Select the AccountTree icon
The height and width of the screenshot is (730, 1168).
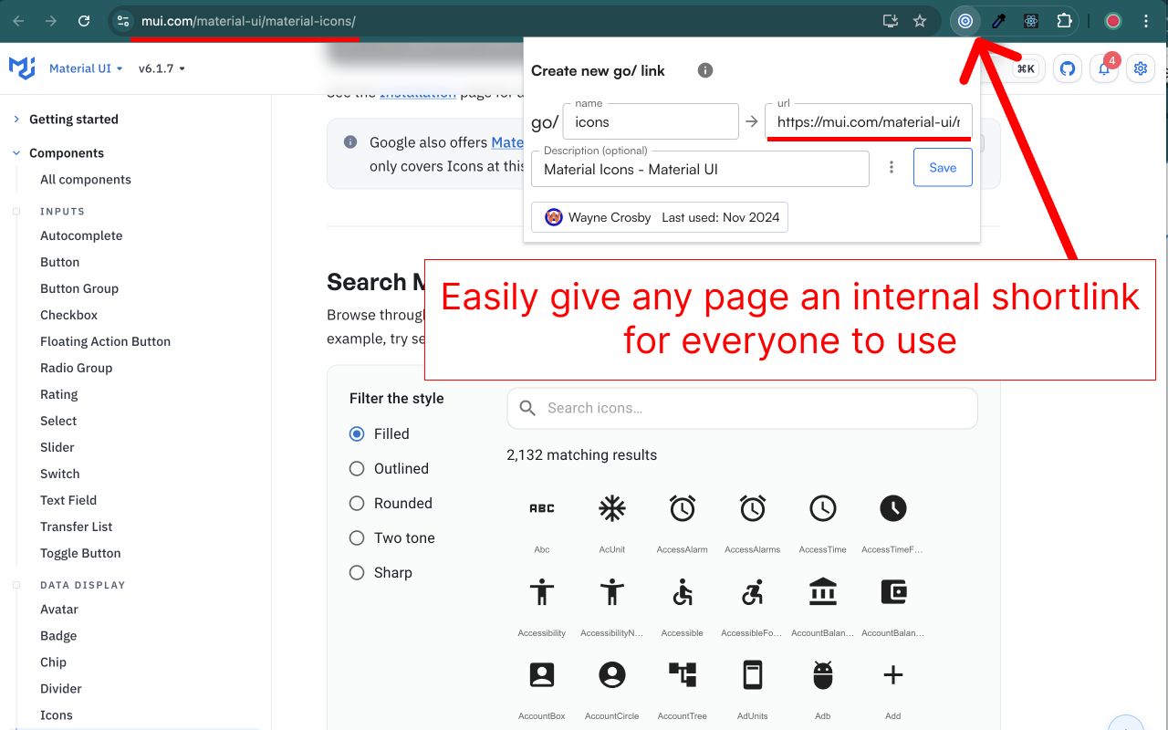[x=683, y=675]
